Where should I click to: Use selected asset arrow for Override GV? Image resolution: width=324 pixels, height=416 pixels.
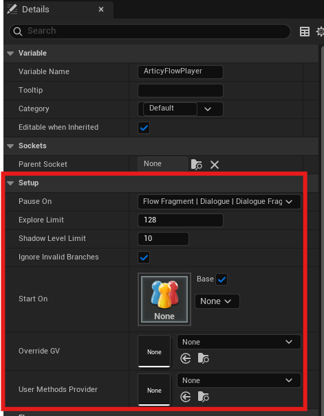click(x=185, y=359)
